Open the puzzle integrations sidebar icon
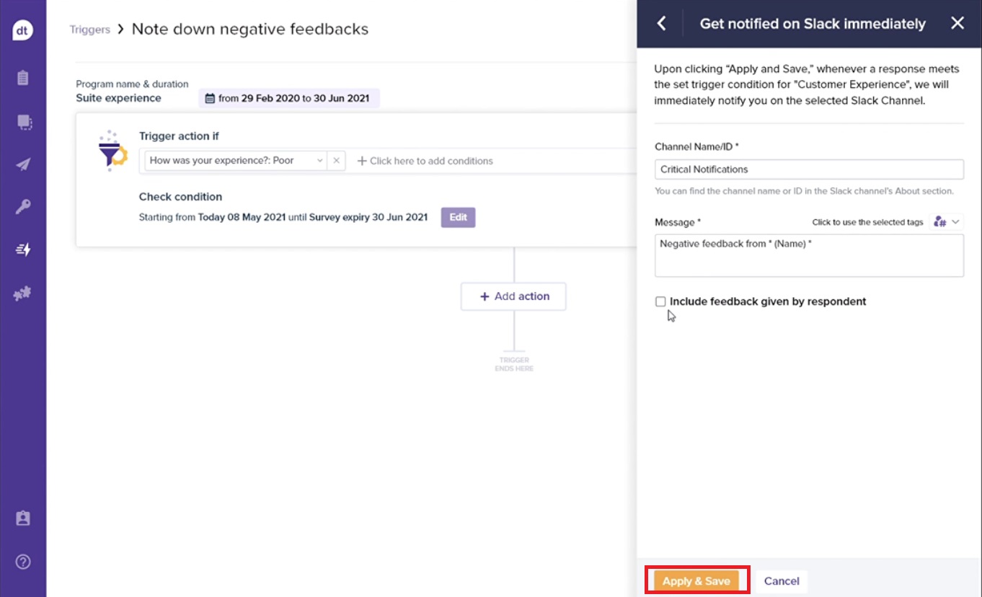The image size is (982, 597). pyautogui.click(x=23, y=293)
